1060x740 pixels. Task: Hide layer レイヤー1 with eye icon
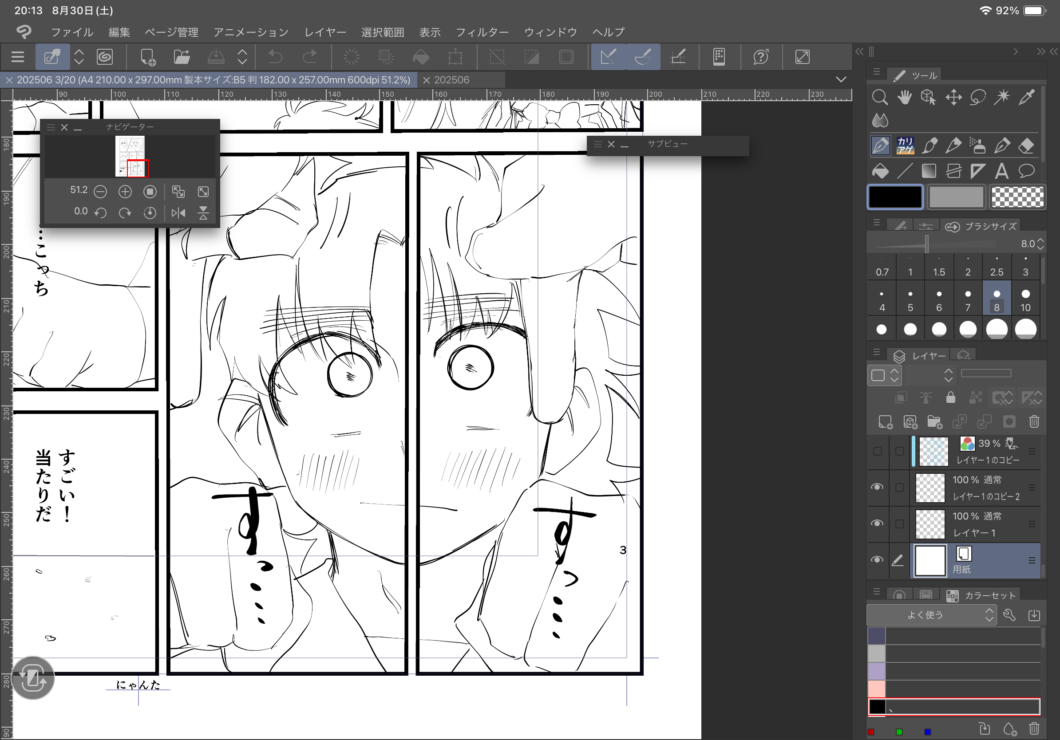point(877,523)
